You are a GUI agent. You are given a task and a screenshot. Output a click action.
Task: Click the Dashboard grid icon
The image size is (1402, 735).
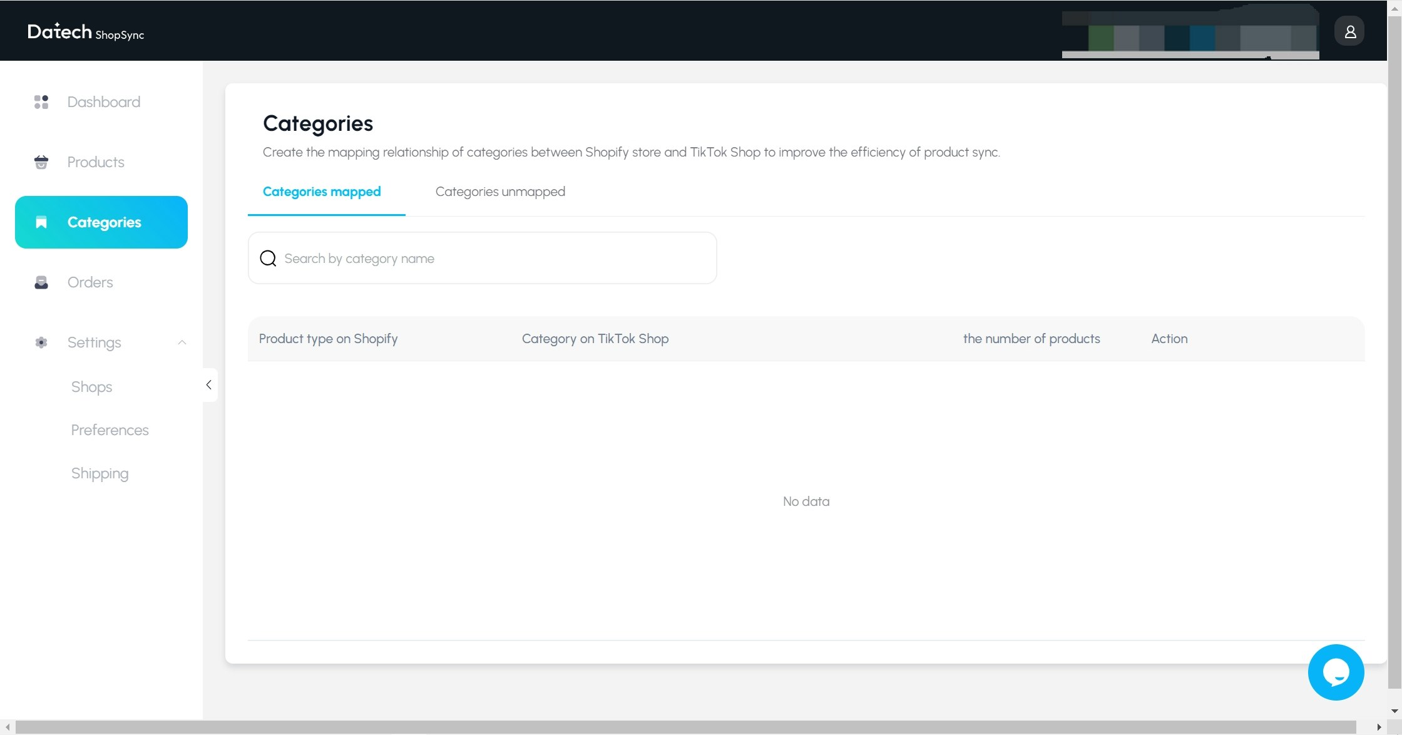(41, 102)
